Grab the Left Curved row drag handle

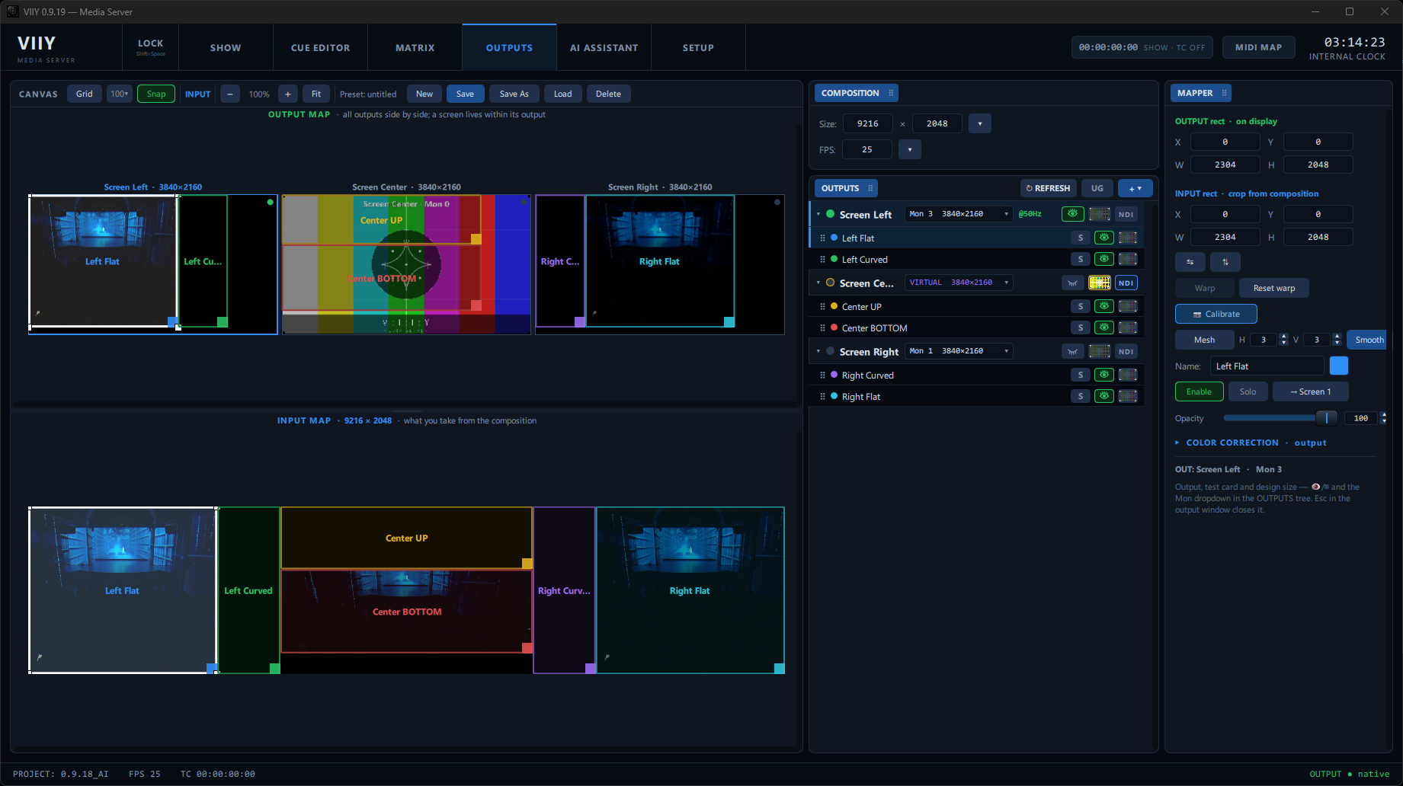click(822, 259)
